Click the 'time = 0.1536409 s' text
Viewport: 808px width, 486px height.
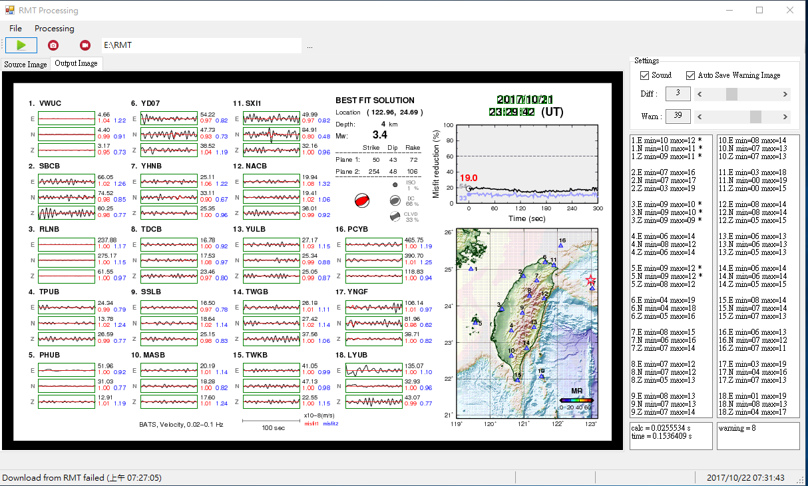click(662, 436)
